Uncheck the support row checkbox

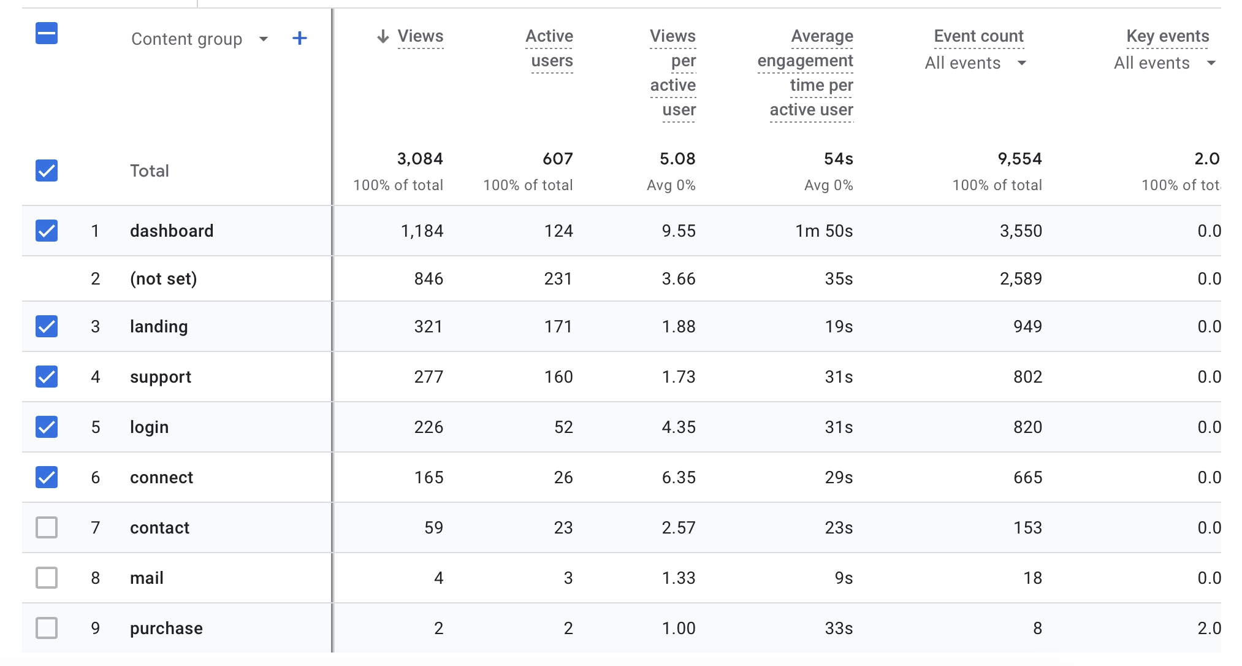(47, 377)
